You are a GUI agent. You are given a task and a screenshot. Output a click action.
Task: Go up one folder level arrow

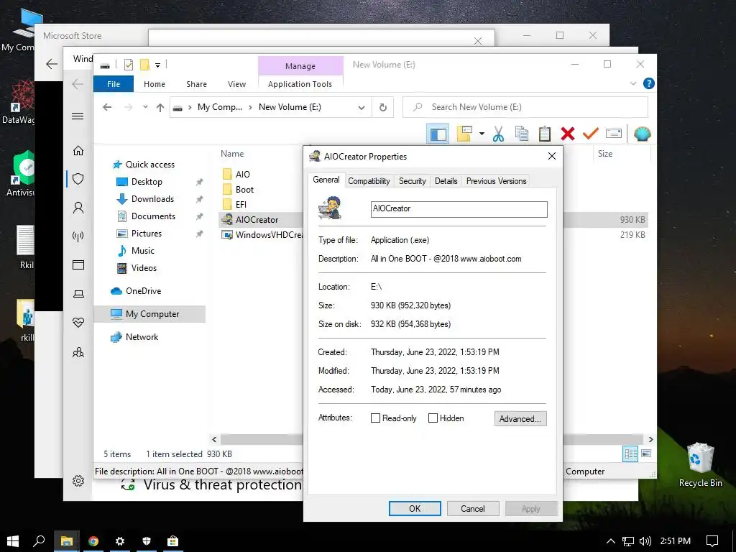tap(160, 108)
